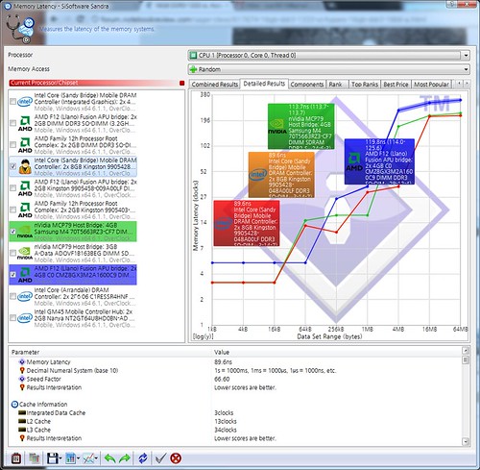Open the Most Popular tab
The height and width of the screenshot is (470, 480).
(x=431, y=85)
